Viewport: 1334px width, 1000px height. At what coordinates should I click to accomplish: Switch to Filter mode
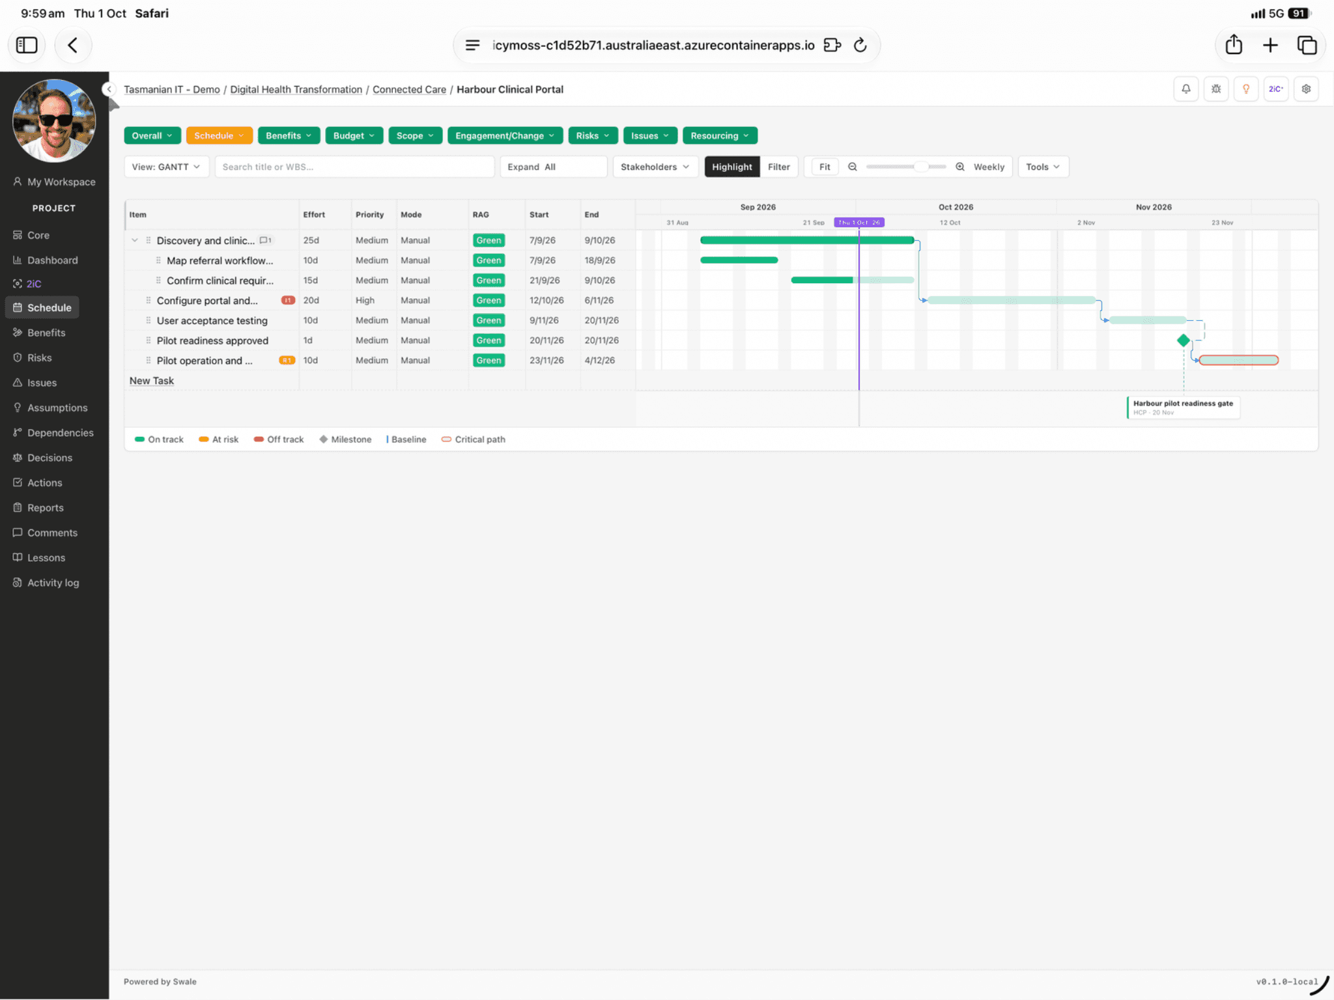point(778,167)
